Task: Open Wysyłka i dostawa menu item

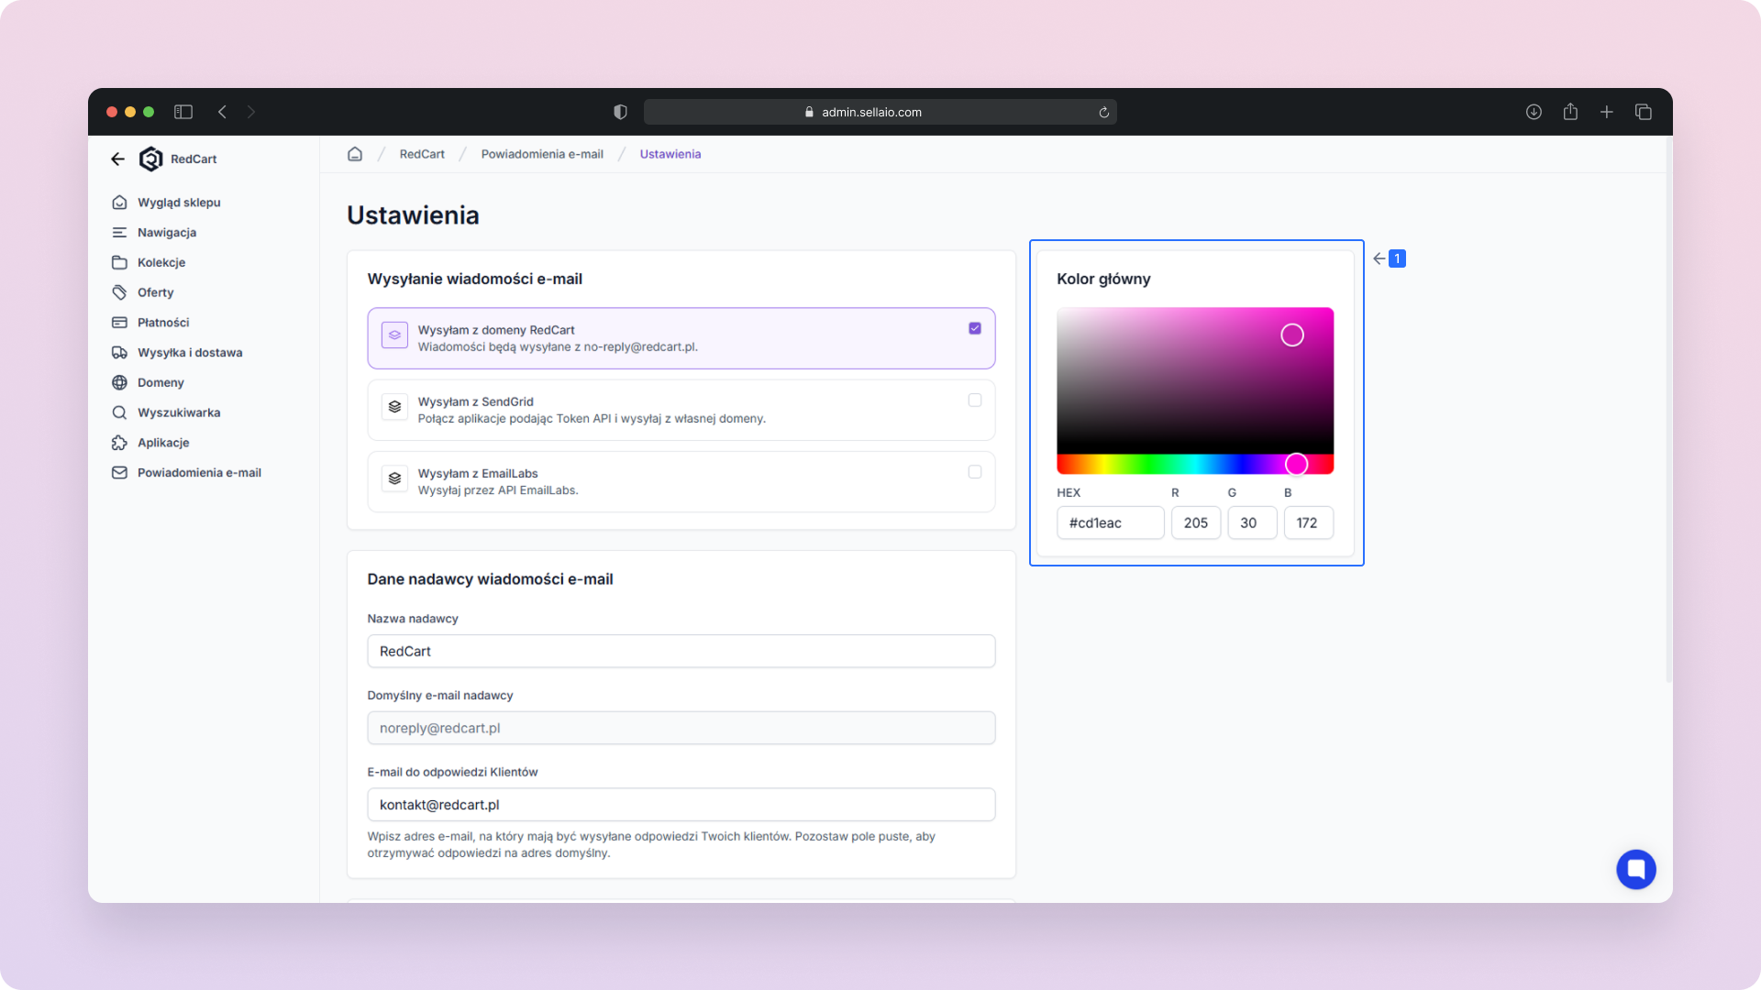Action: pyautogui.click(x=190, y=353)
